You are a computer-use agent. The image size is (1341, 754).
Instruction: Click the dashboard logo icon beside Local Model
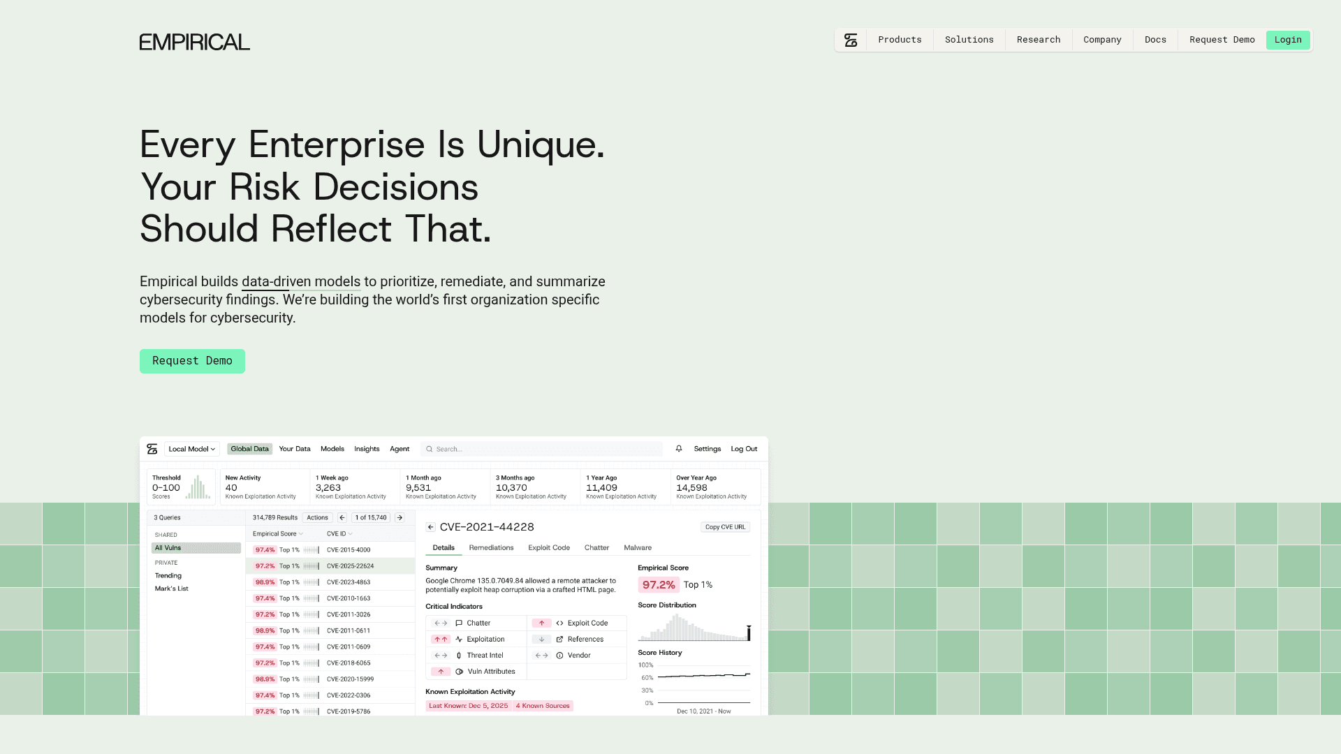click(x=152, y=449)
